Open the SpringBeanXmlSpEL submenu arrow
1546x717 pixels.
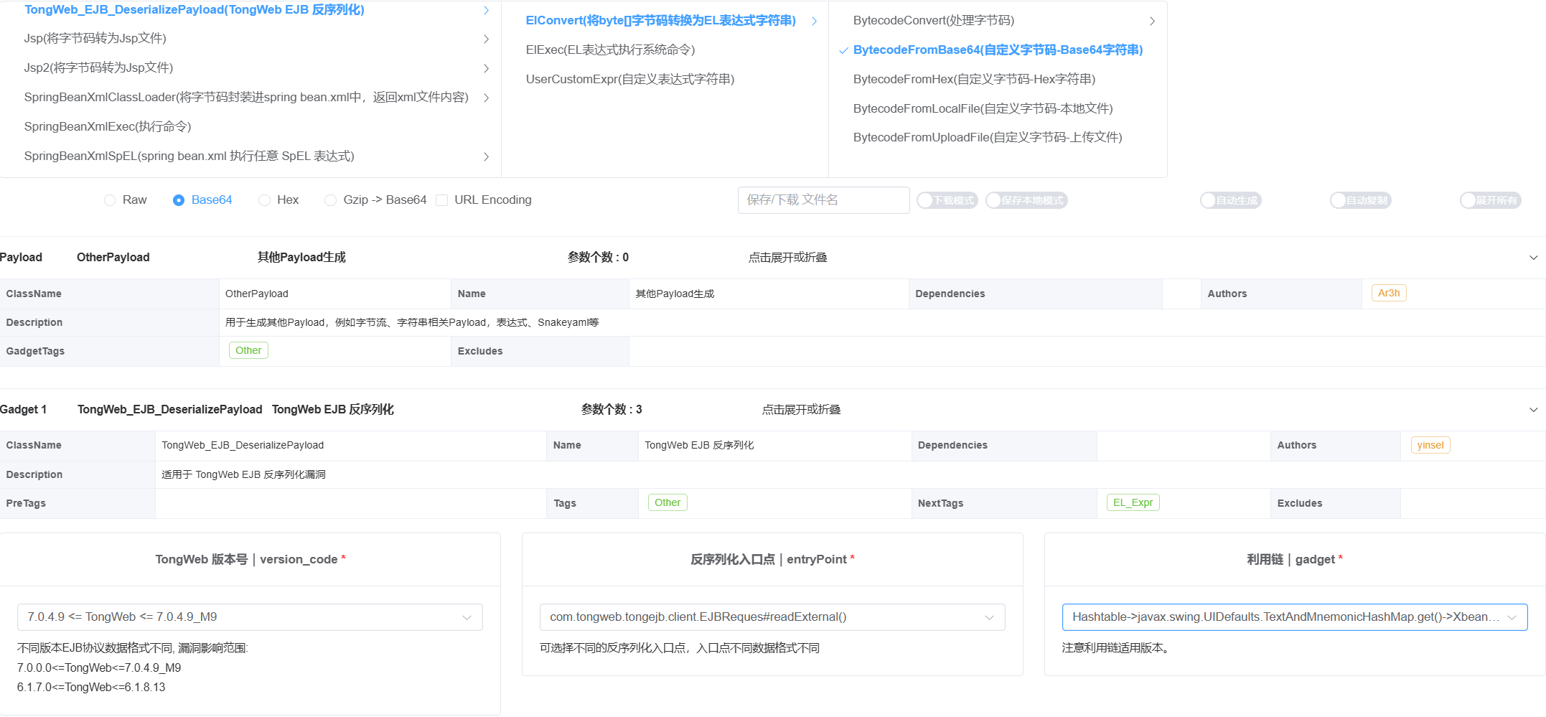tap(486, 156)
